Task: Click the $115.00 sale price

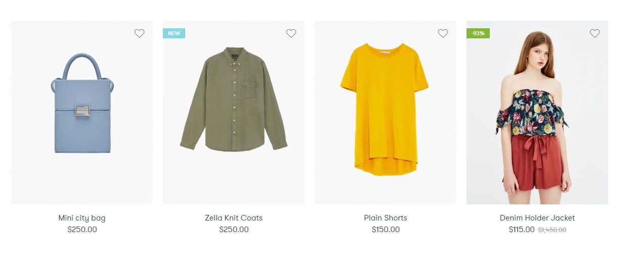Action: pyautogui.click(x=522, y=230)
